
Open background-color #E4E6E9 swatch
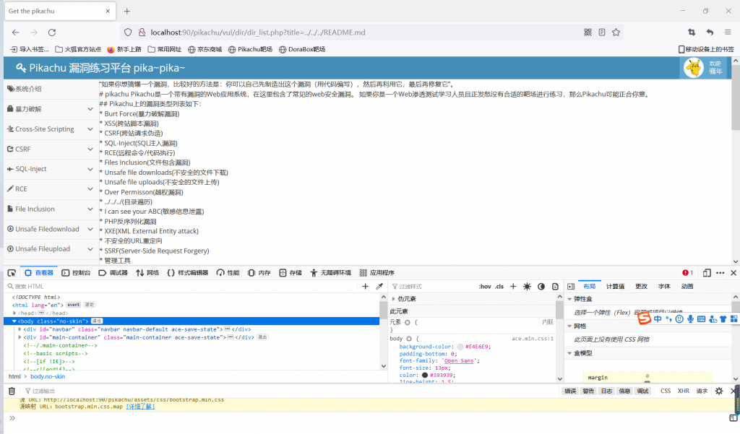coord(460,347)
